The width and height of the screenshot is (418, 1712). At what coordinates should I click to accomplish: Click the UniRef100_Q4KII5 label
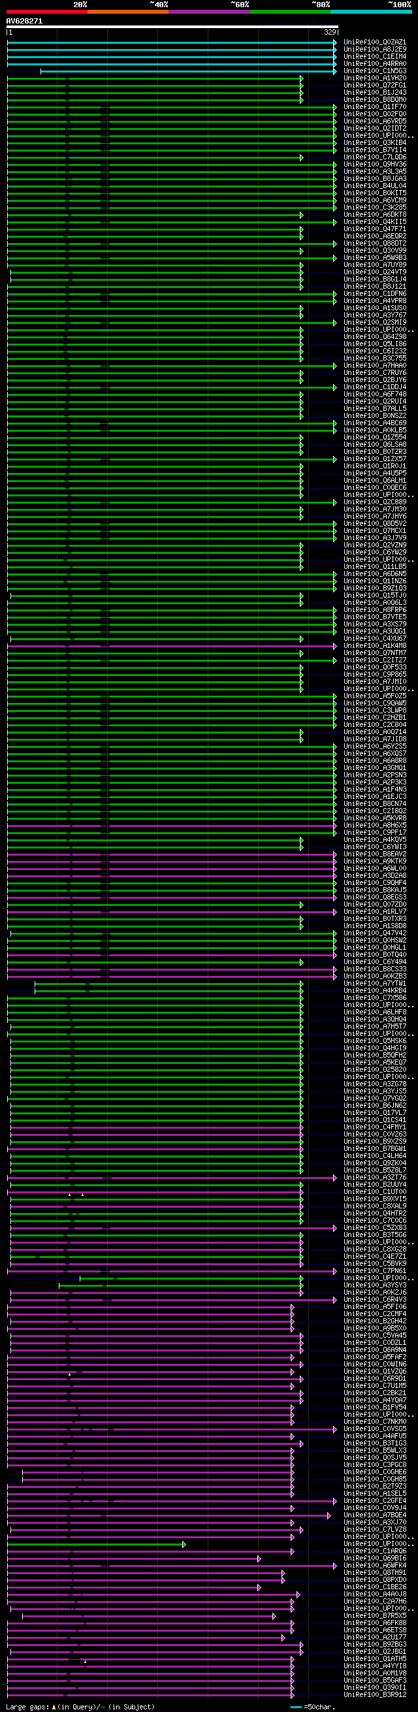point(375,222)
